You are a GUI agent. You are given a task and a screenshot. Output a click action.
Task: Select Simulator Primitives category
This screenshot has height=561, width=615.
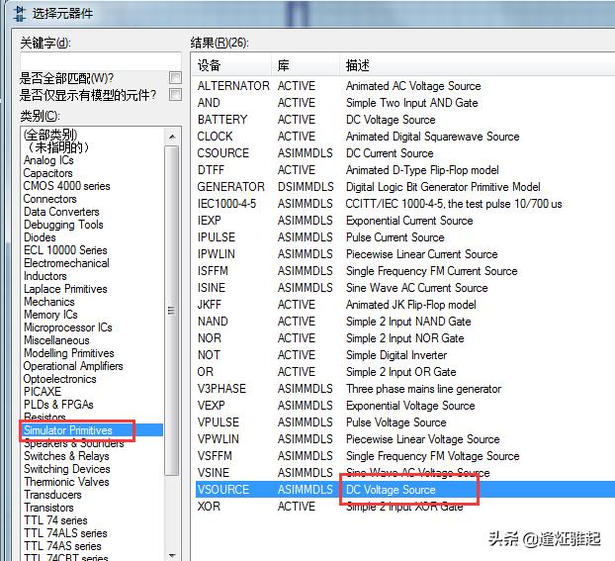(68, 430)
